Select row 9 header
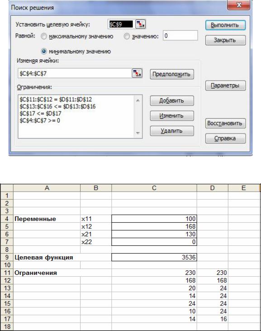The image size is (261, 331). point(7,257)
